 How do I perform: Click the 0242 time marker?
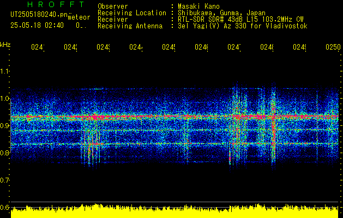point(71,47)
